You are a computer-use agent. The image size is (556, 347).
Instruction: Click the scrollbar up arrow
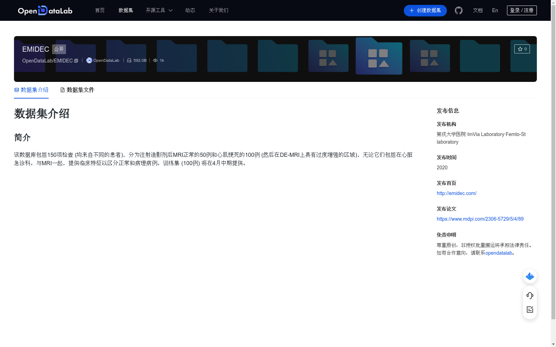pyautogui.click(x=553, y=2)
